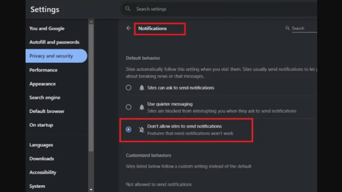Switch to Appearance settings

pyautogui.click(x=42, y=84)
